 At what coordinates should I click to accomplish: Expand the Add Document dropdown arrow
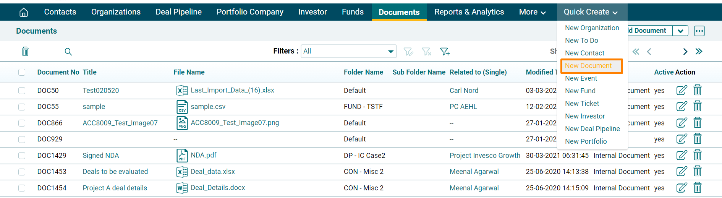pos(680,31)
